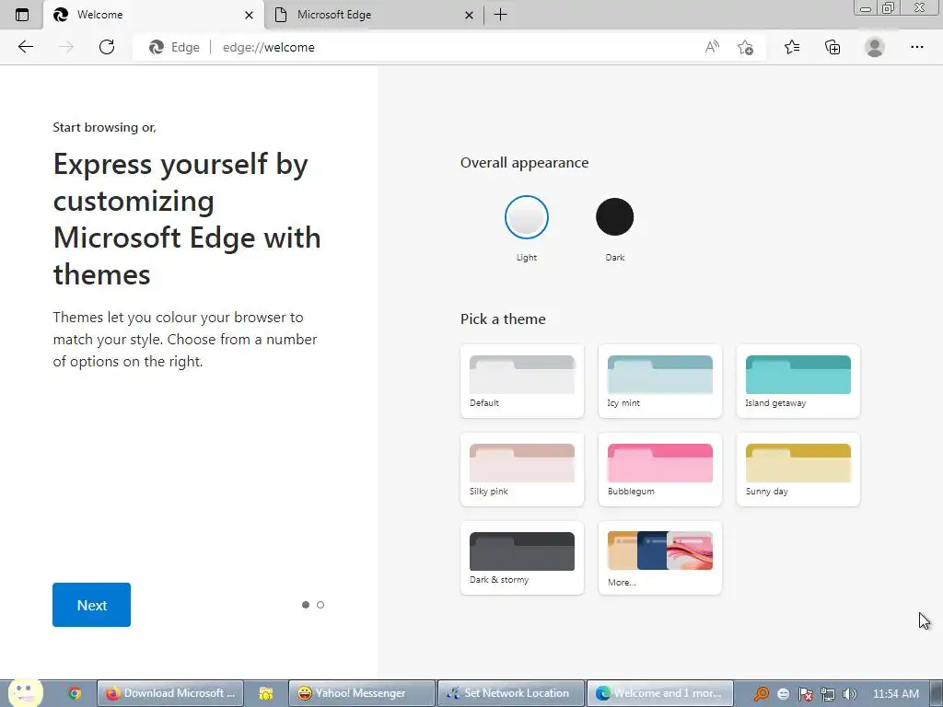This screenshot has height=707, width=943.
Task: Open the Collections panel icon
Action: [832, 47]
